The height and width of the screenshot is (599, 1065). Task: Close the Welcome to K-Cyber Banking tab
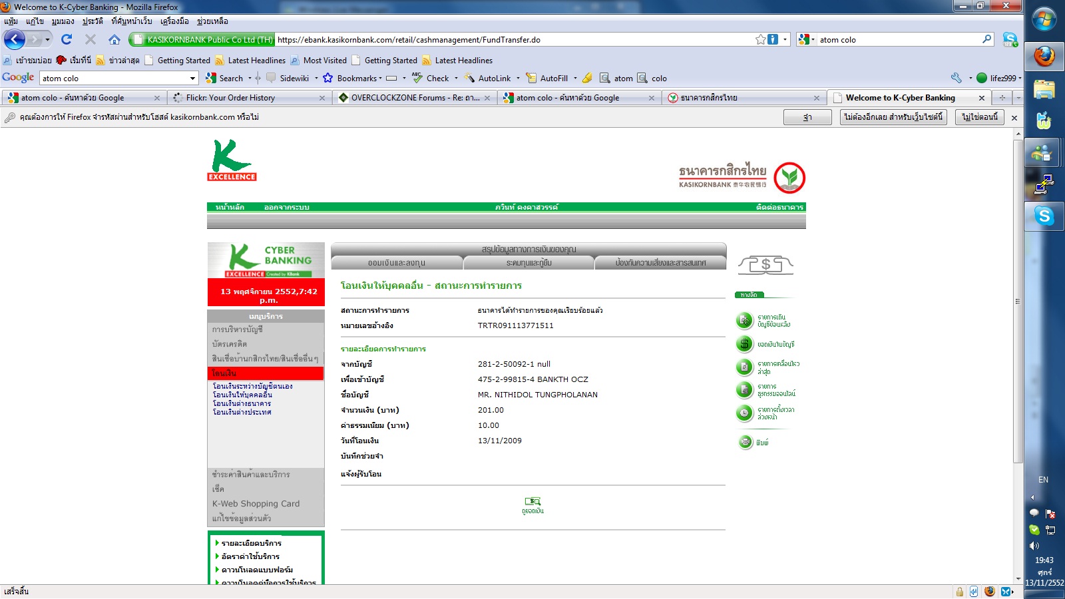(x=981, y=98)
